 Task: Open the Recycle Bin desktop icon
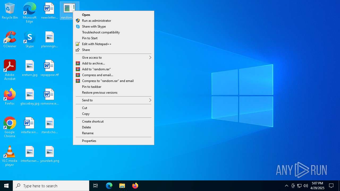(10, 11)
